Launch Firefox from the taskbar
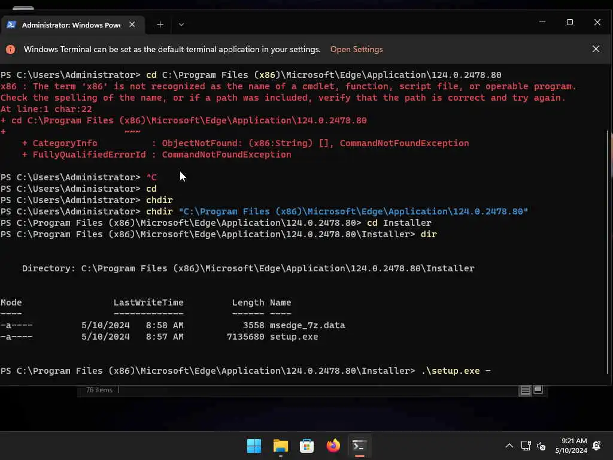The image size is (613, 460). coord(333,446)
